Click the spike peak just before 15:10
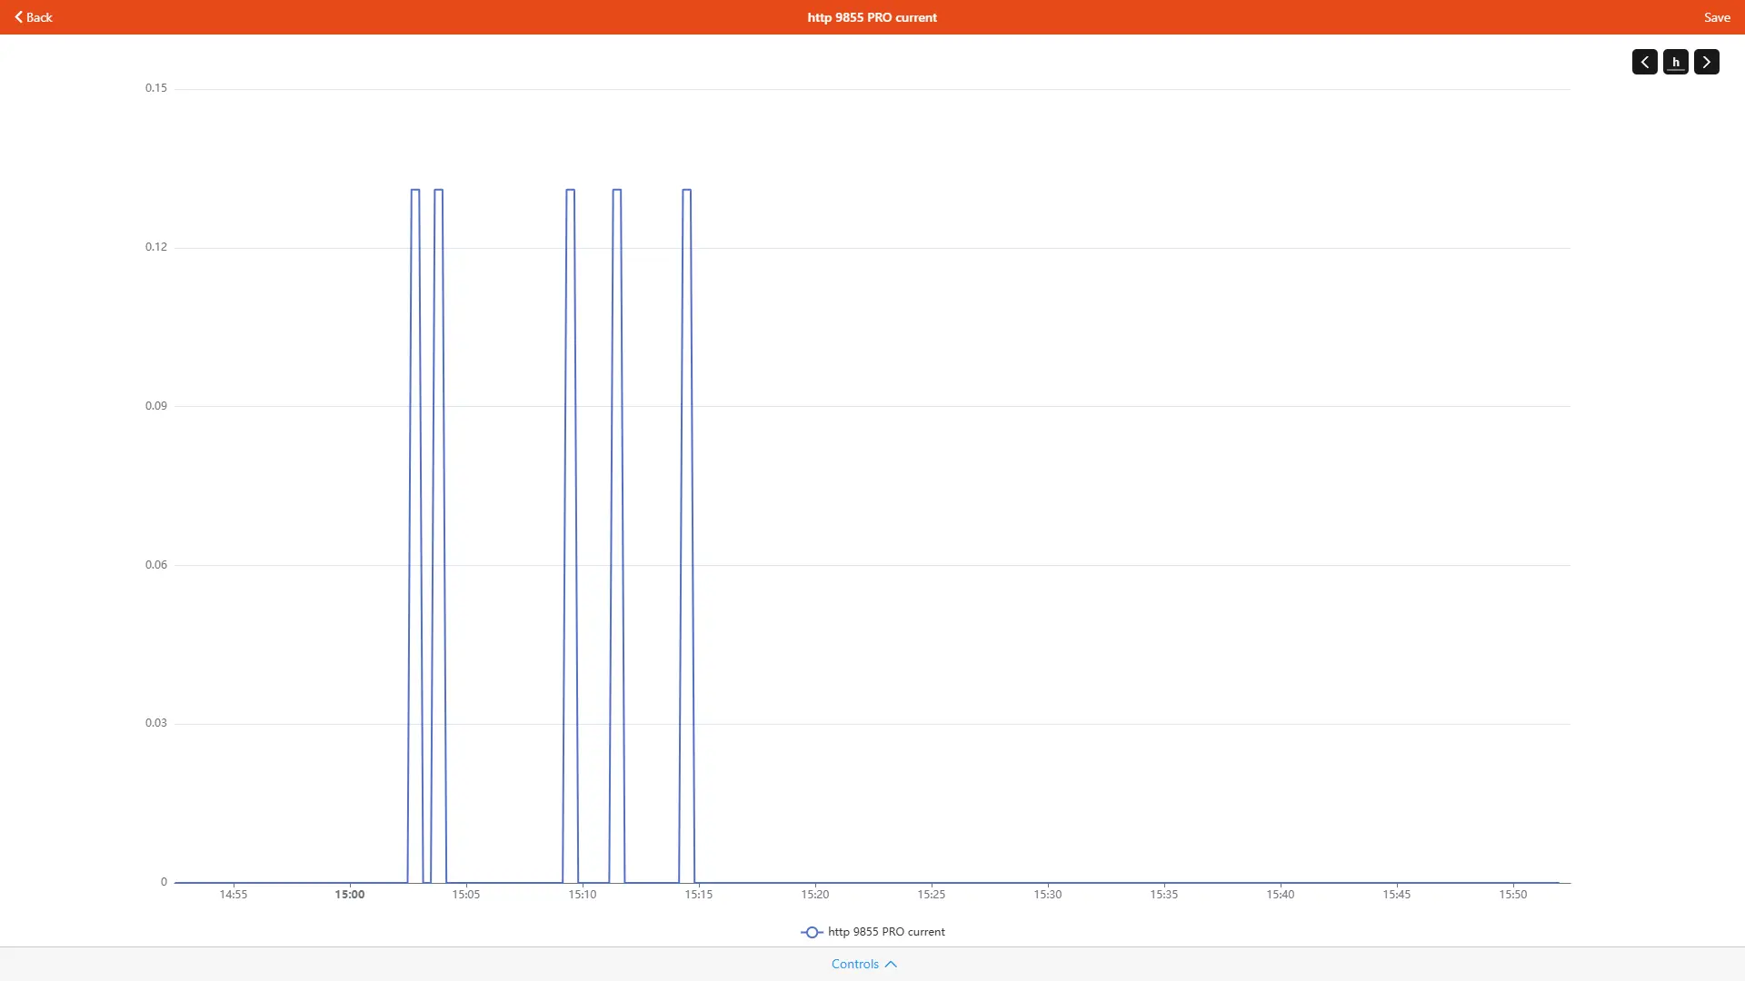Viewport: 1745px width, 981px height. [571, 190]
